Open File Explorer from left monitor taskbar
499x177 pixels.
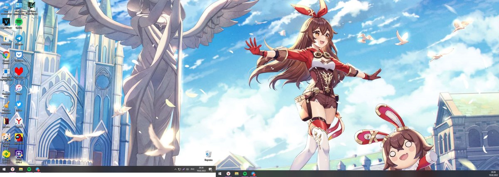coord(21,170)
